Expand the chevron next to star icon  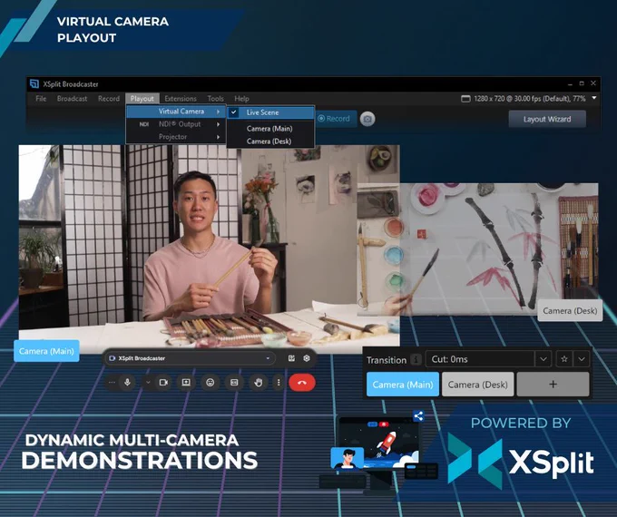point(582,359)
